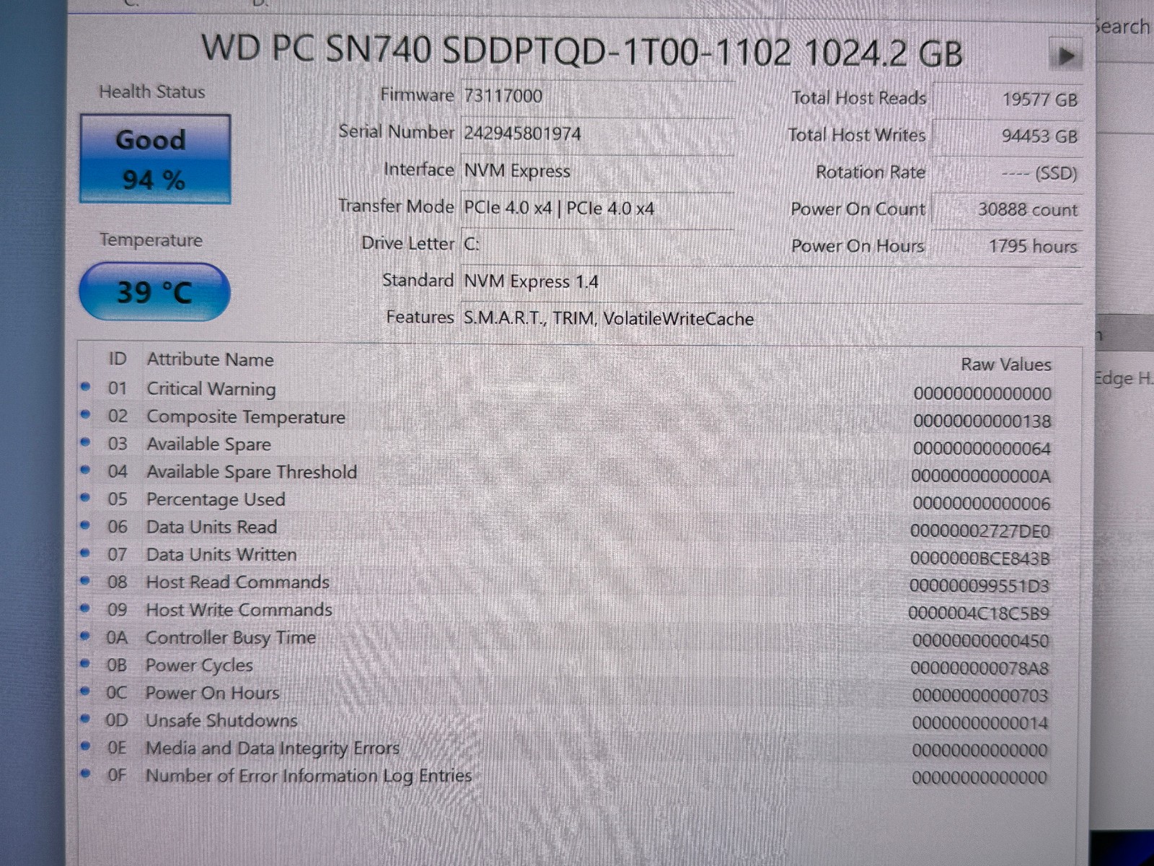The width and height of the screenshot is (1154, 866).
Task: Click the raw value 000000000078A8
Action: [x=979, y=668]
